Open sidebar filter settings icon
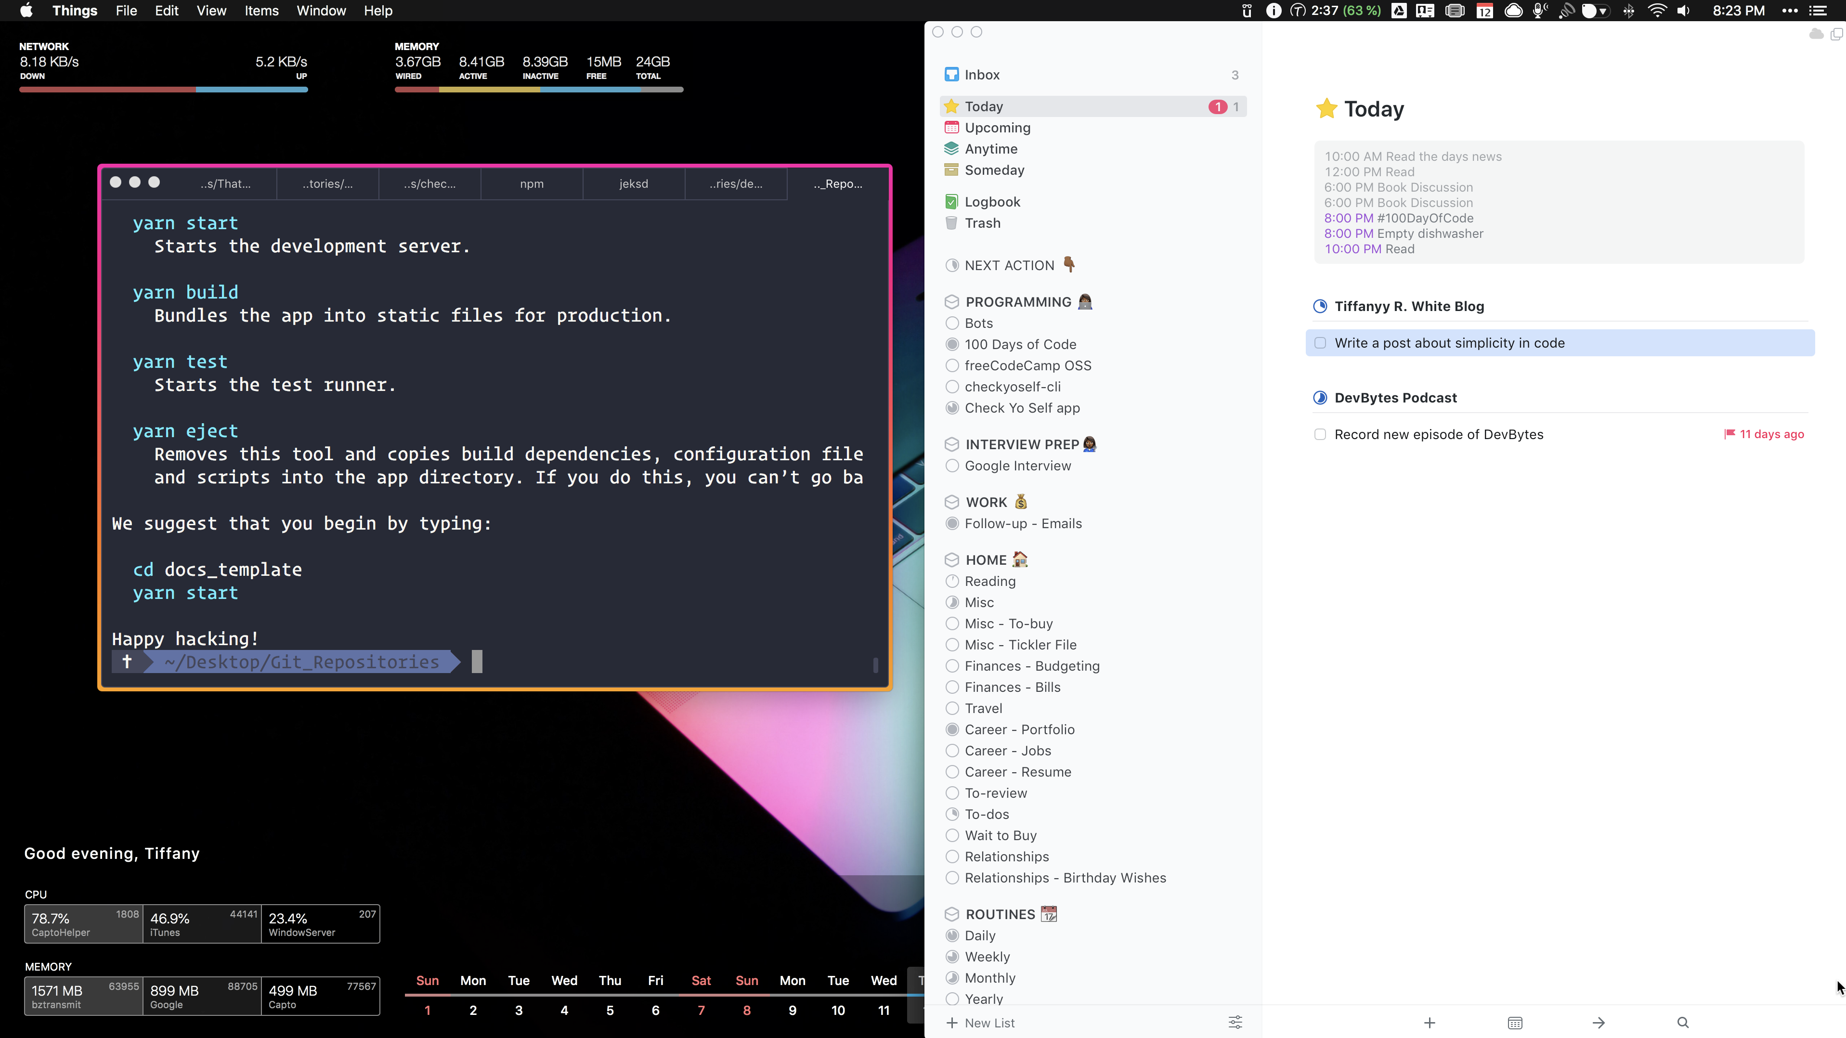The width and height of the screenshot is (1846, 1038). [1235, 1022]
